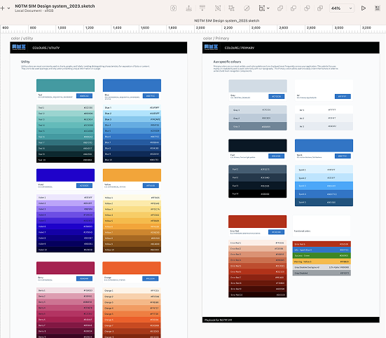Select the 'Gray 2' shade row

click(258, 118)
